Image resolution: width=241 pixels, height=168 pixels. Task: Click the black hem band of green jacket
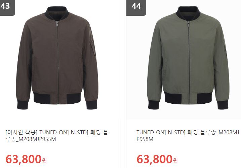coord(188,98)
